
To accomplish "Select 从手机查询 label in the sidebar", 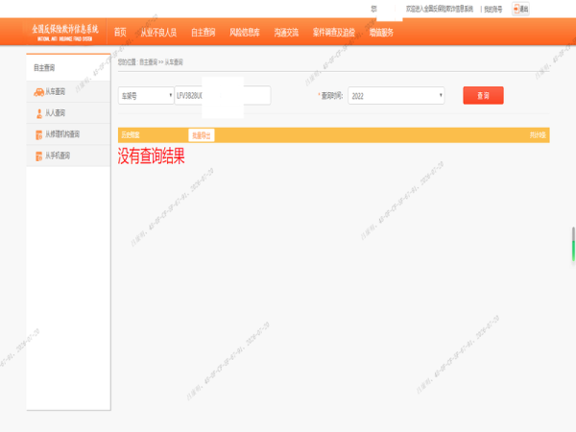I will coord(58,156).
